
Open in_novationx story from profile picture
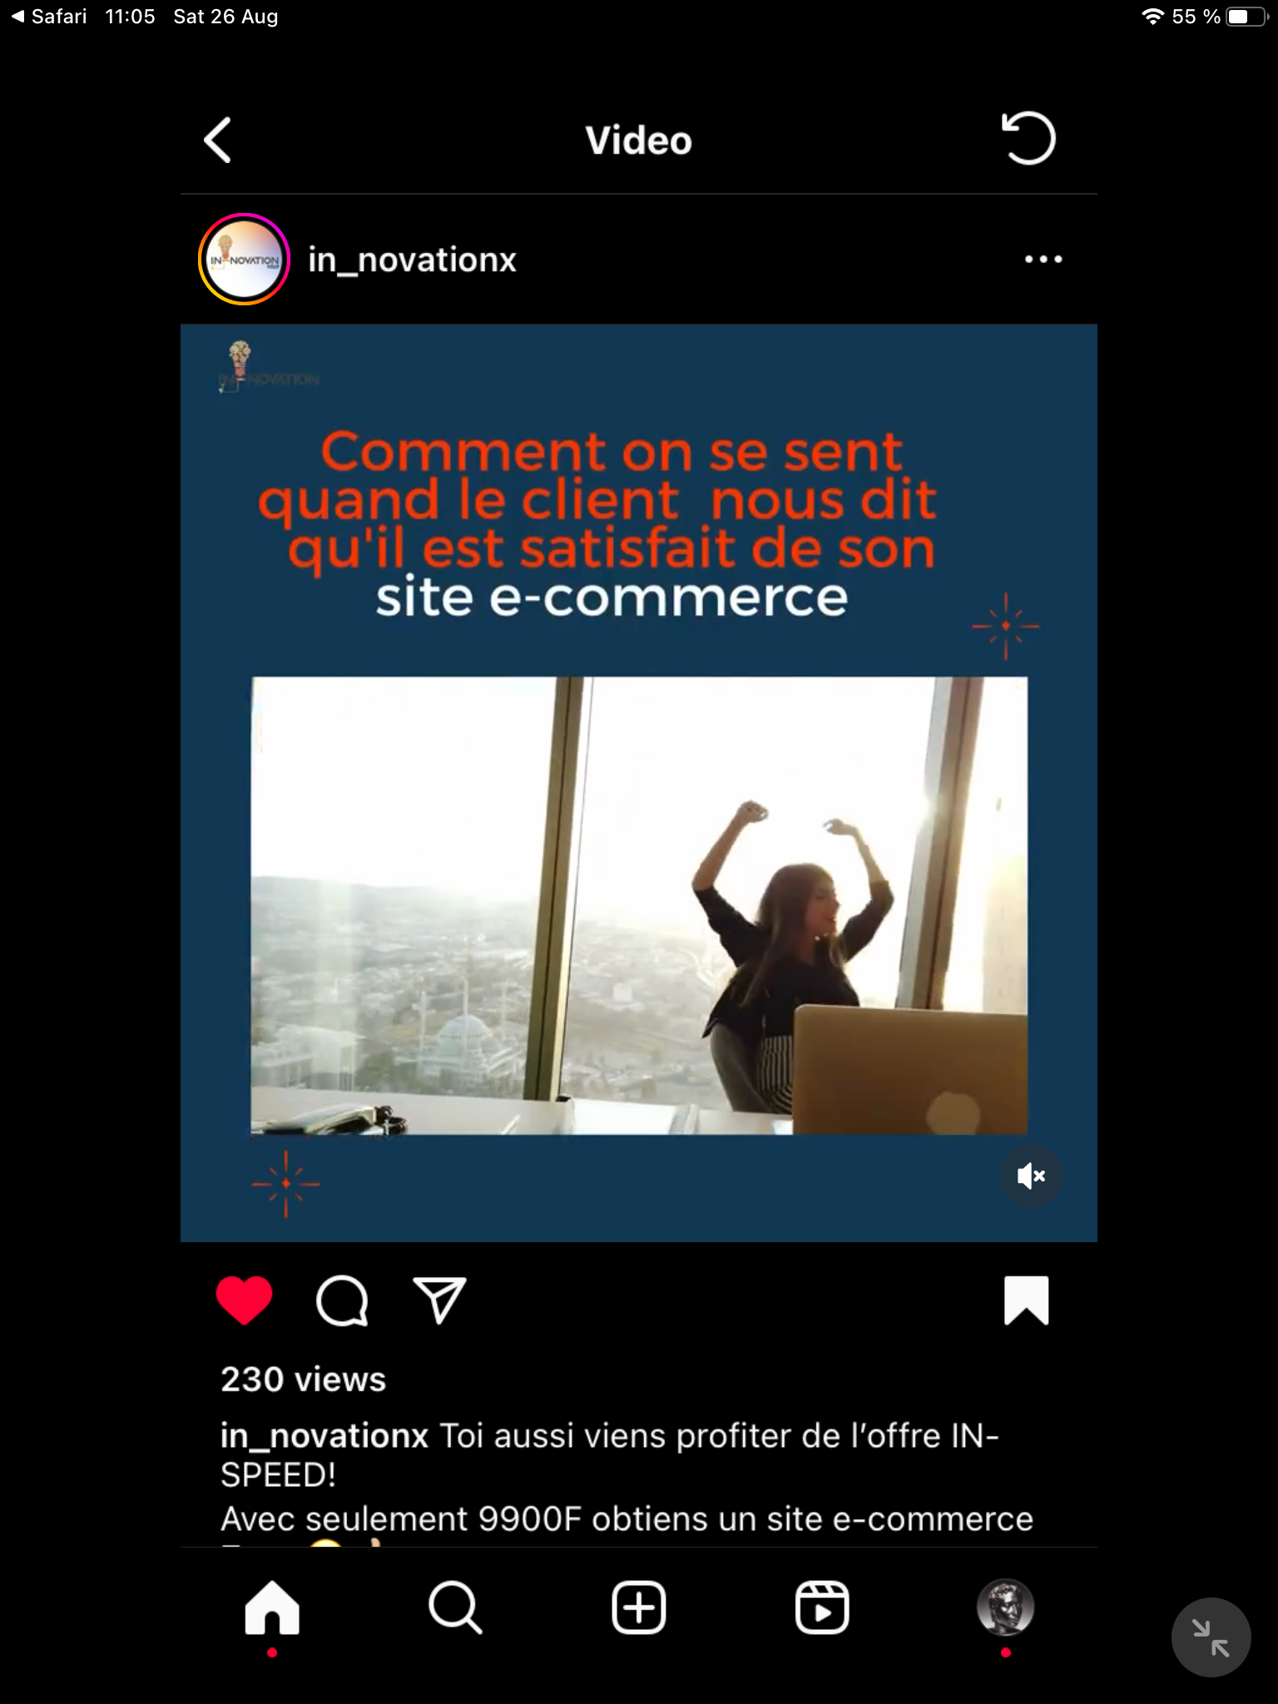(244, 260)
